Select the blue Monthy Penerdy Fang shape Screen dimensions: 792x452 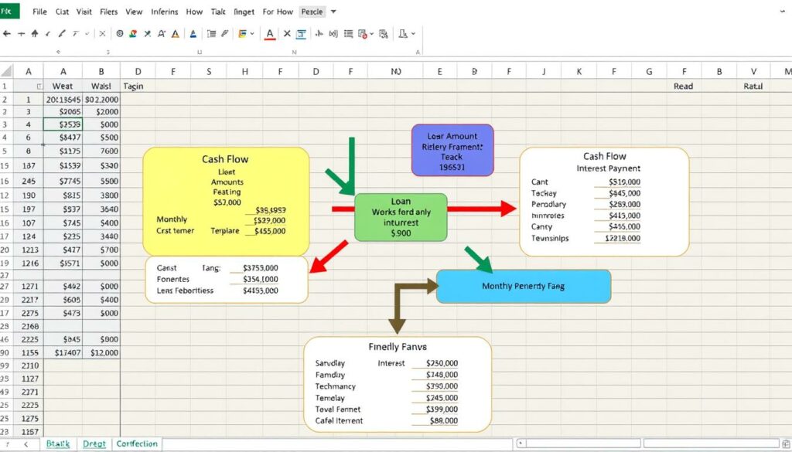pyautogui.click(x=524, y=286)
